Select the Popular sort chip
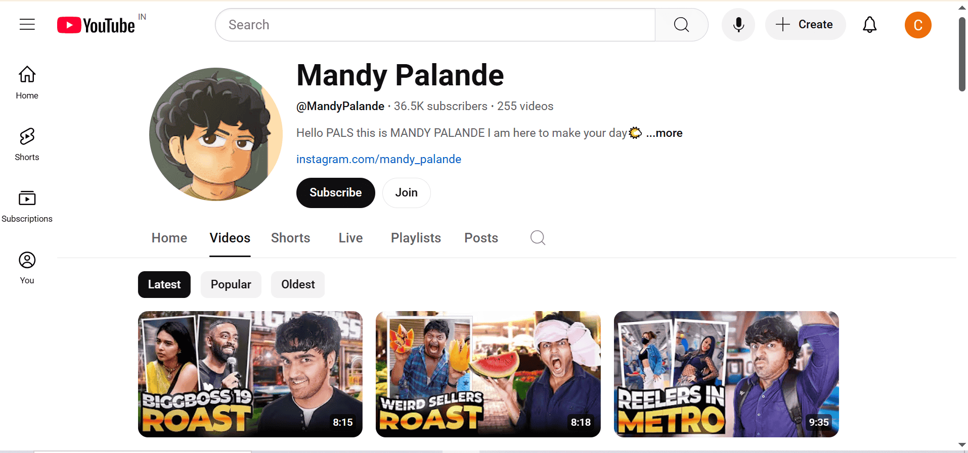This screenshot has width=968, height=453. coord(231,284)
